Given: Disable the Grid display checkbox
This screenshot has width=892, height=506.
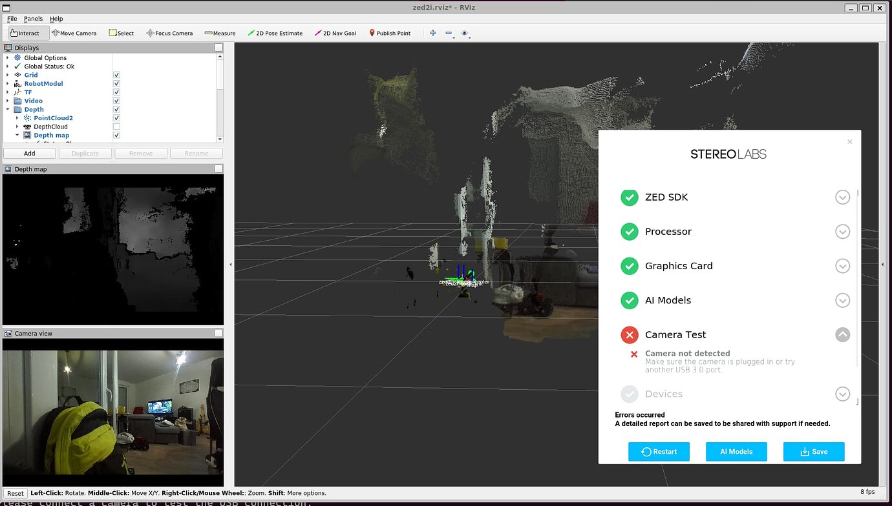Looking at the screenshot, I should pos(116,75).
